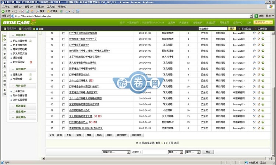The image size is (276, 165).
Task: Tick the checkbox for article row 62
Action: coord(63,92)
